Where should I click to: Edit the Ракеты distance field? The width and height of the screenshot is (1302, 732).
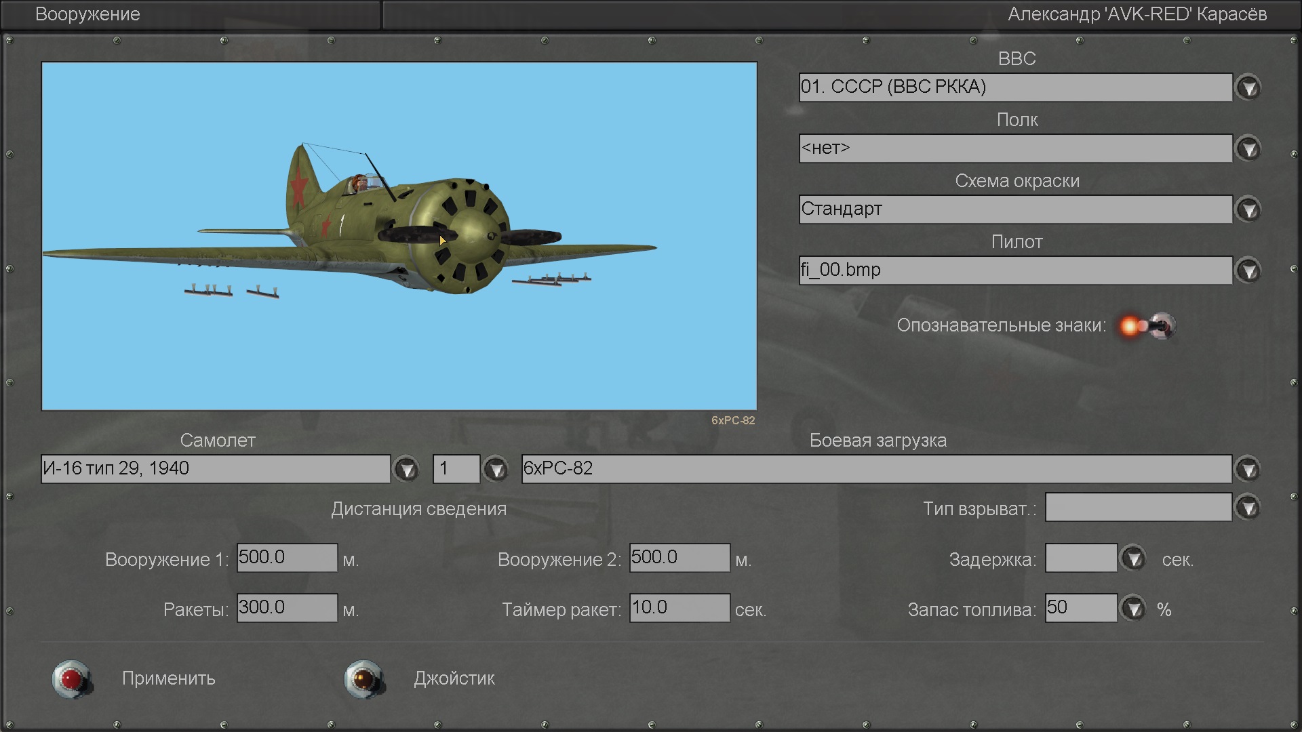coord(287,608)
